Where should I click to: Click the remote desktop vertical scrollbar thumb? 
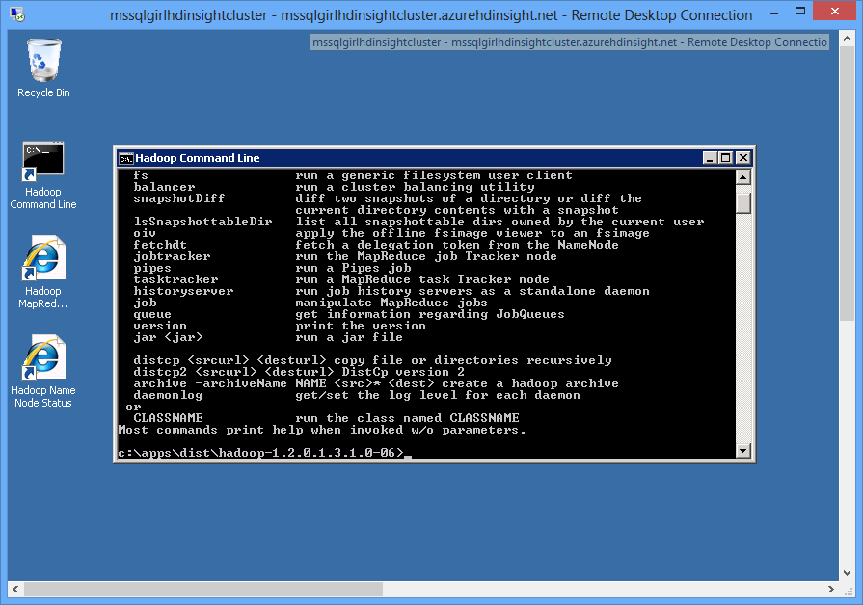(x=847, y=183)
